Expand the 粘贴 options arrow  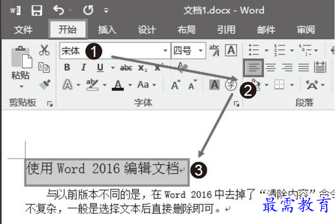(21, 87)
